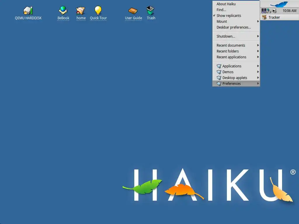Select the Find... menu entry
The height and width of the screenshot is (224, 299).
point(236,10)
